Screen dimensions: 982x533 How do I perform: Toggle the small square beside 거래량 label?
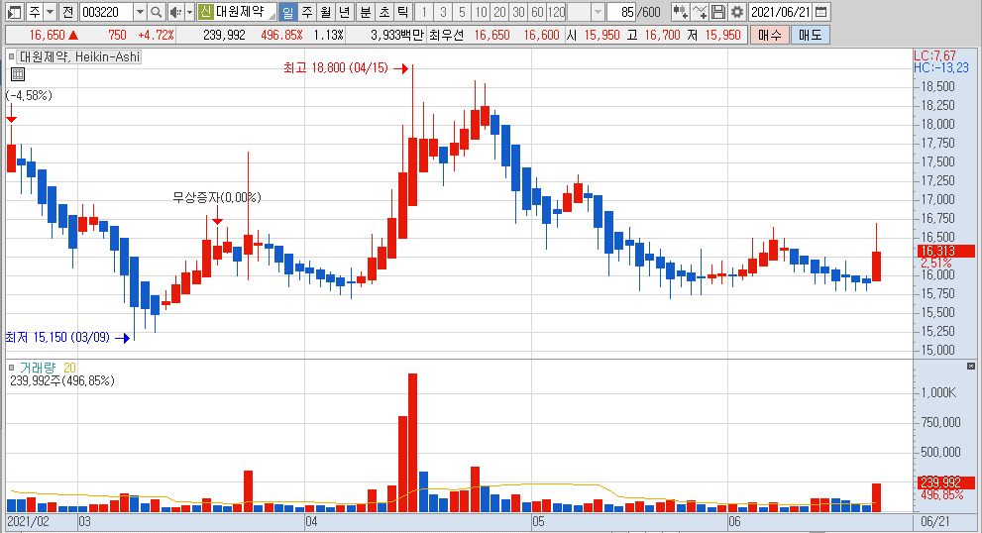pyautogui.click(x=11, y=368)
